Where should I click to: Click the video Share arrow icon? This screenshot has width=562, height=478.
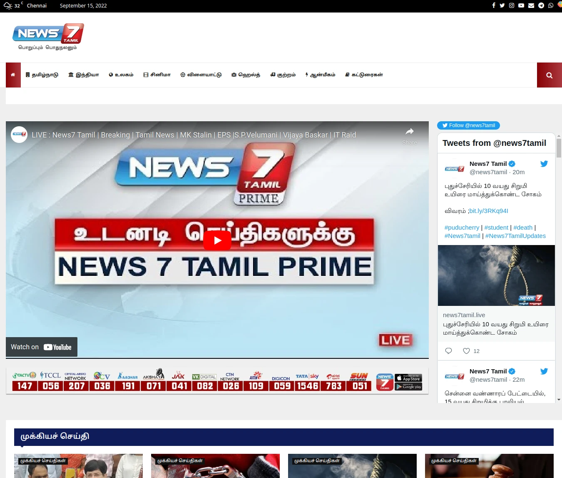pyautogui.click(x=410, y=132)
